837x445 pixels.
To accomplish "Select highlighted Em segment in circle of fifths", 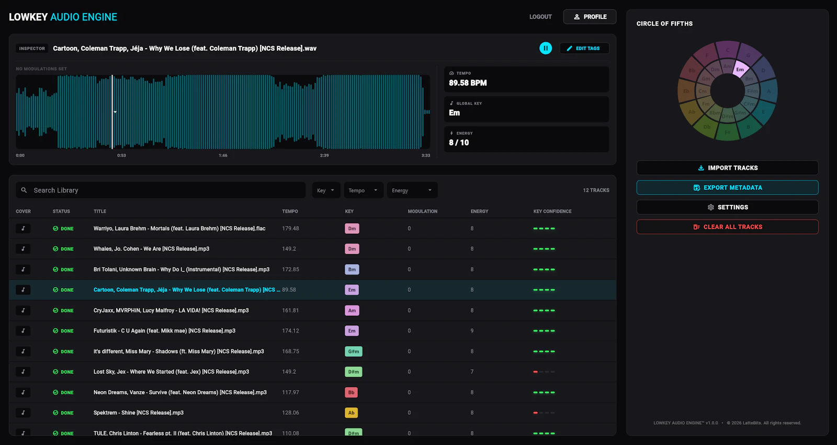I will point(740,70).
